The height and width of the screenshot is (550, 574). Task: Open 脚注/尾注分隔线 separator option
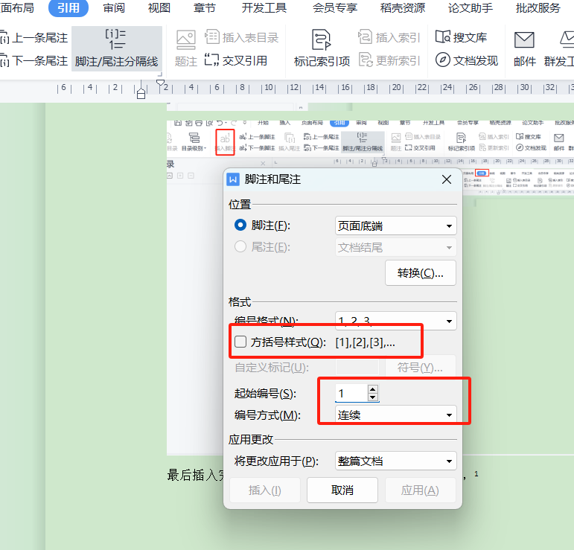pos(116,48)
